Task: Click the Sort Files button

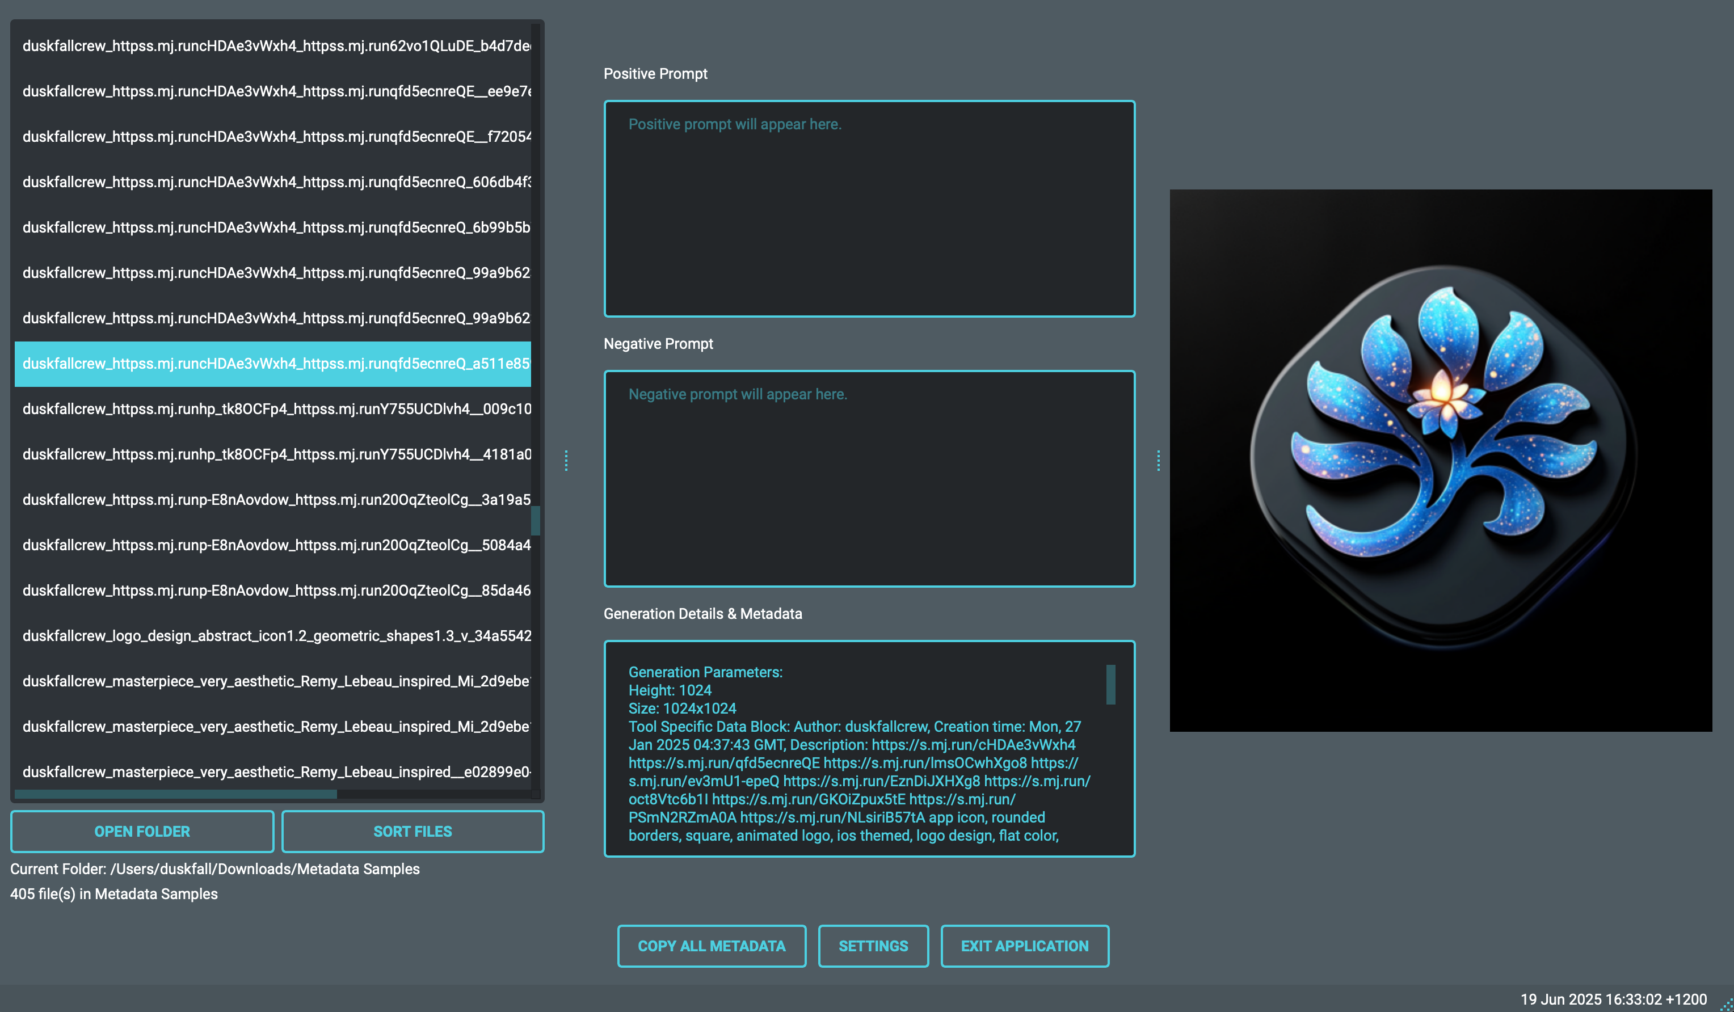Action: [x=412, y=831]
